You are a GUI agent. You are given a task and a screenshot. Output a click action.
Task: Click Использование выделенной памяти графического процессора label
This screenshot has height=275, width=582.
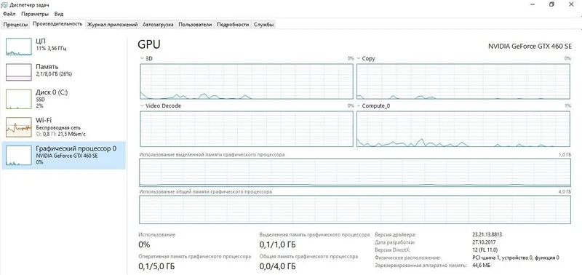(x=212, y=154)
